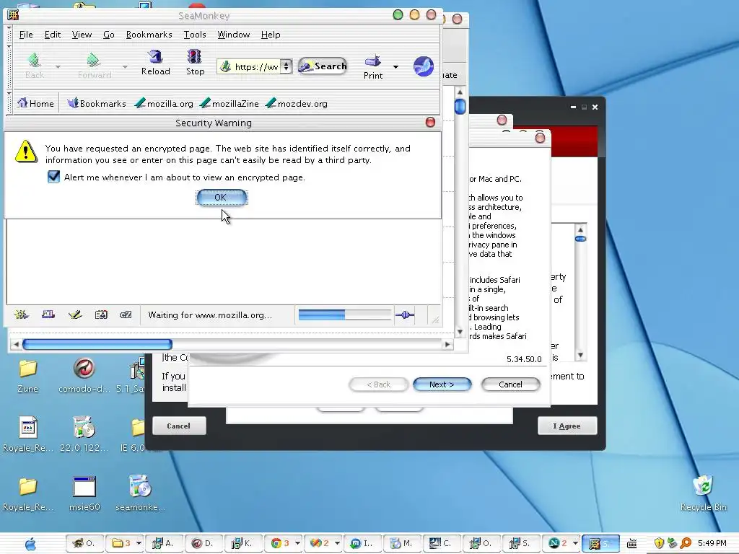This screenshot has width=739, height=554.
Task: Click the Chrome taskbar group button
Action: (281, 543)
